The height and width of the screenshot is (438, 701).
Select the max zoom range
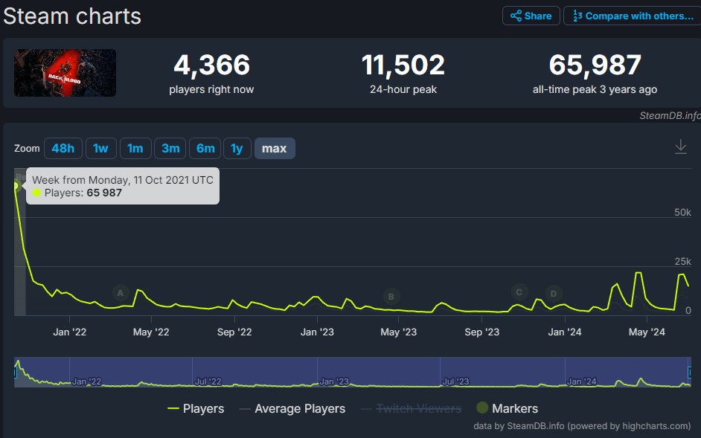coord(275,149)
